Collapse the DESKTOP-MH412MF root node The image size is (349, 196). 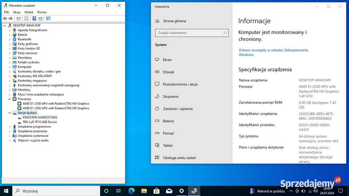coord(5,25)
